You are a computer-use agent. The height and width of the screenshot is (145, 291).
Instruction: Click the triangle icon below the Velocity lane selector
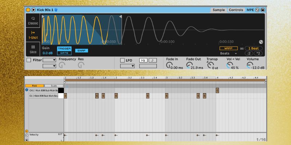pyautogui.click(x=27, y=140)
